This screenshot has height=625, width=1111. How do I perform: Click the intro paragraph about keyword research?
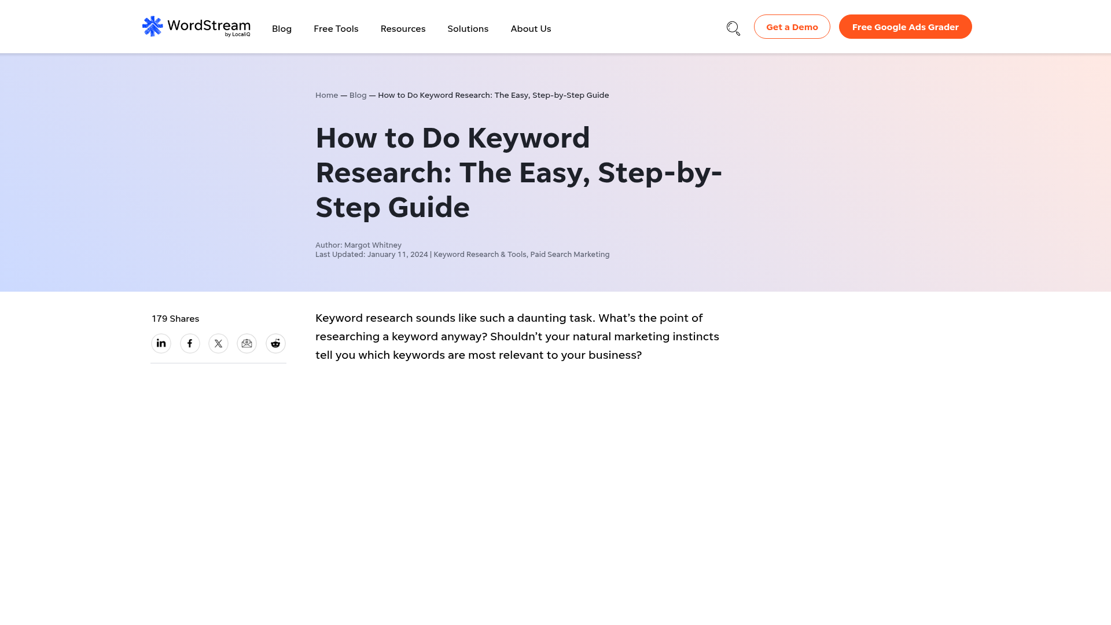click(x=517, y=337)
